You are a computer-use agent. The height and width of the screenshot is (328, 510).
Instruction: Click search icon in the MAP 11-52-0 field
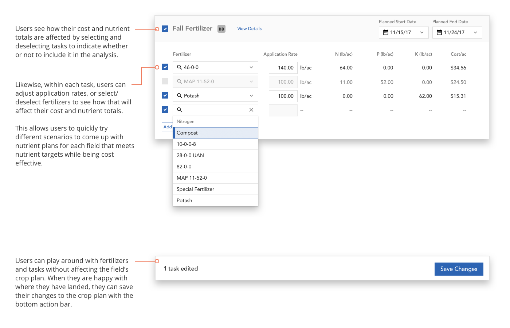coord(179,81)
